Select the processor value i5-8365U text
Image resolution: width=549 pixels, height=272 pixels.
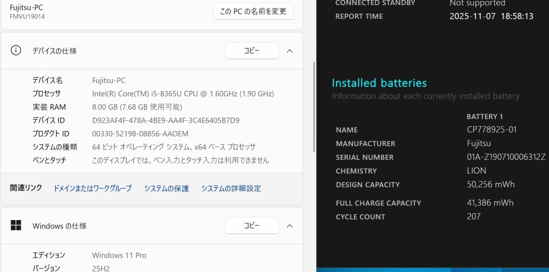point(183,93)
